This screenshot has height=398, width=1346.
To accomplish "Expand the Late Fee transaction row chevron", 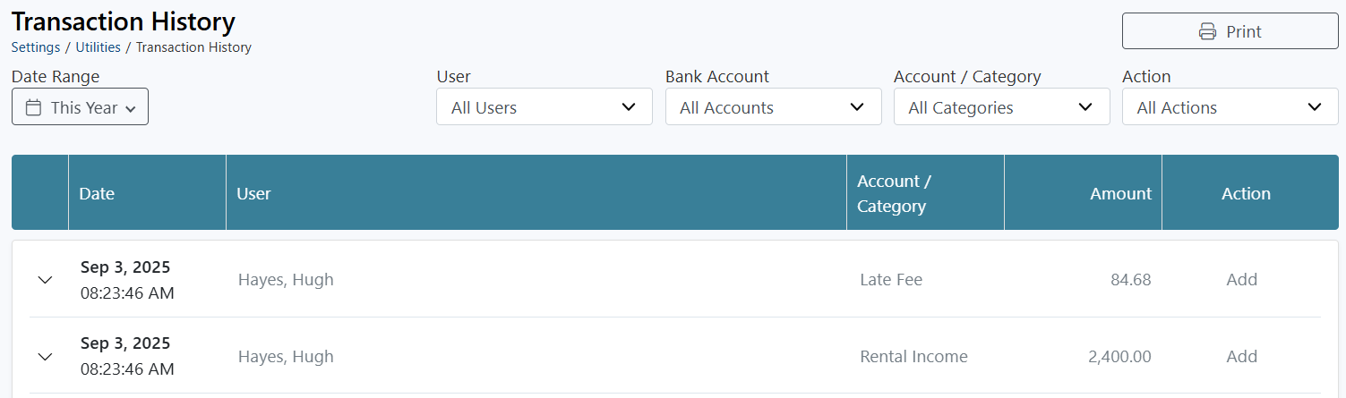I will click(x=45, y=280).
